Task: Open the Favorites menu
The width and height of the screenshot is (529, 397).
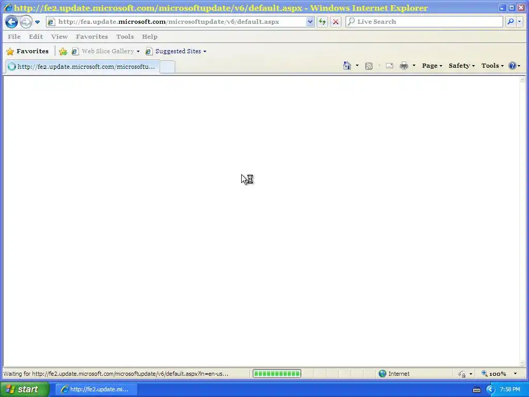Action: coord(92,37)
